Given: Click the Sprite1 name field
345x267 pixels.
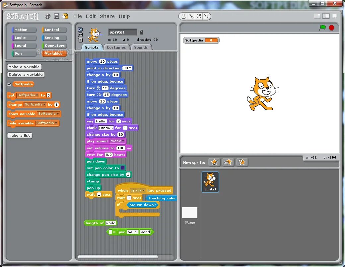Looking at the screenshot, I should (x=122, y=32).
